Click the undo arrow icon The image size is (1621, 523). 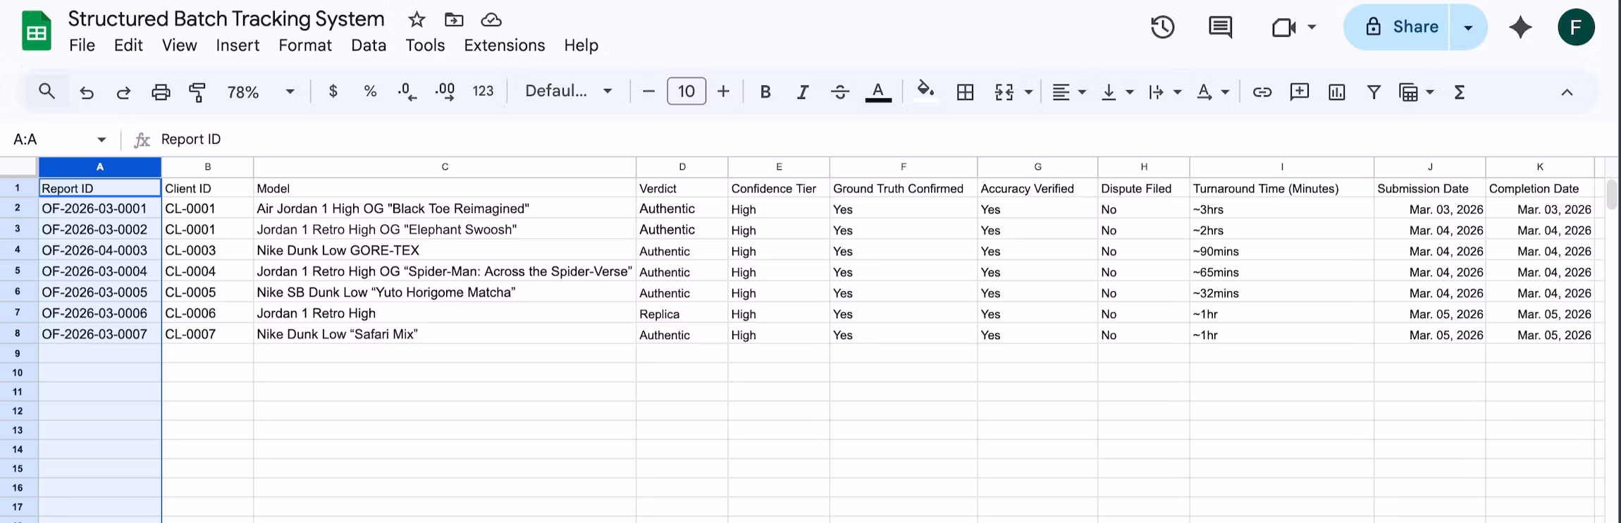coord(87,92)
